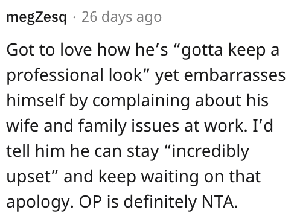Screen dimensions: 297x222
Task: Click the word "family" in the comment
Action: click(x=102, y=127)
